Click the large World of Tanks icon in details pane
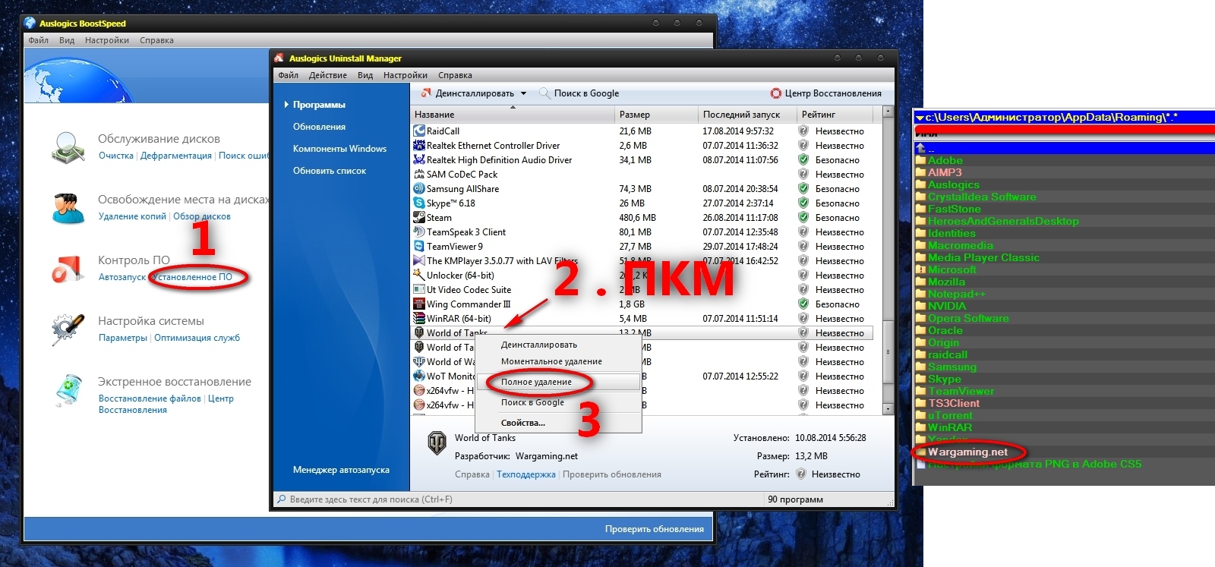The image size is (1215, 567). click(x=437, y=443)
